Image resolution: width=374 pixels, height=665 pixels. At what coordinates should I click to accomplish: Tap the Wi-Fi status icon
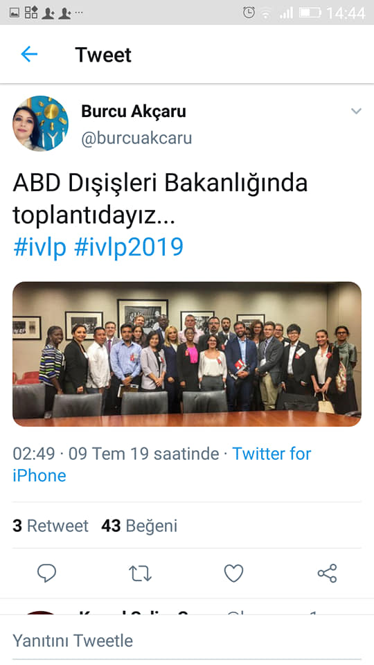point(266,13)
